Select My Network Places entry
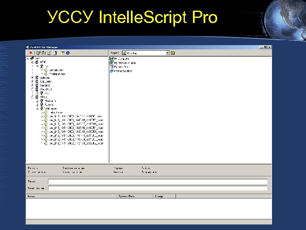 click(123, 63)
